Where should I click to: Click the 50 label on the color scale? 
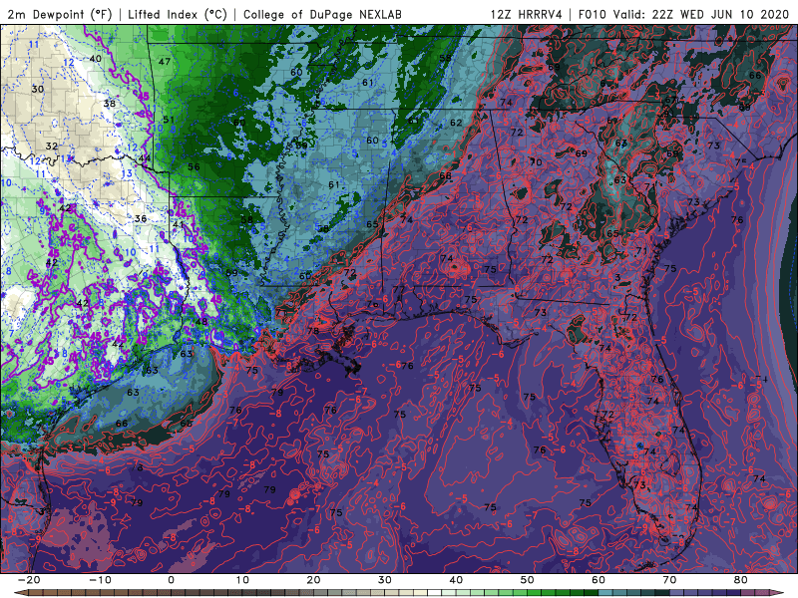pos(528,580)
